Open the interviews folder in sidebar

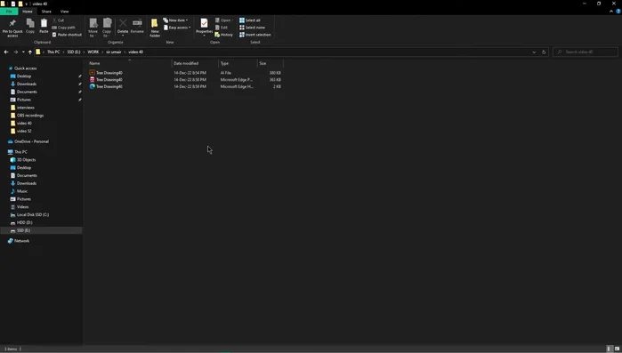pos(26,108)
